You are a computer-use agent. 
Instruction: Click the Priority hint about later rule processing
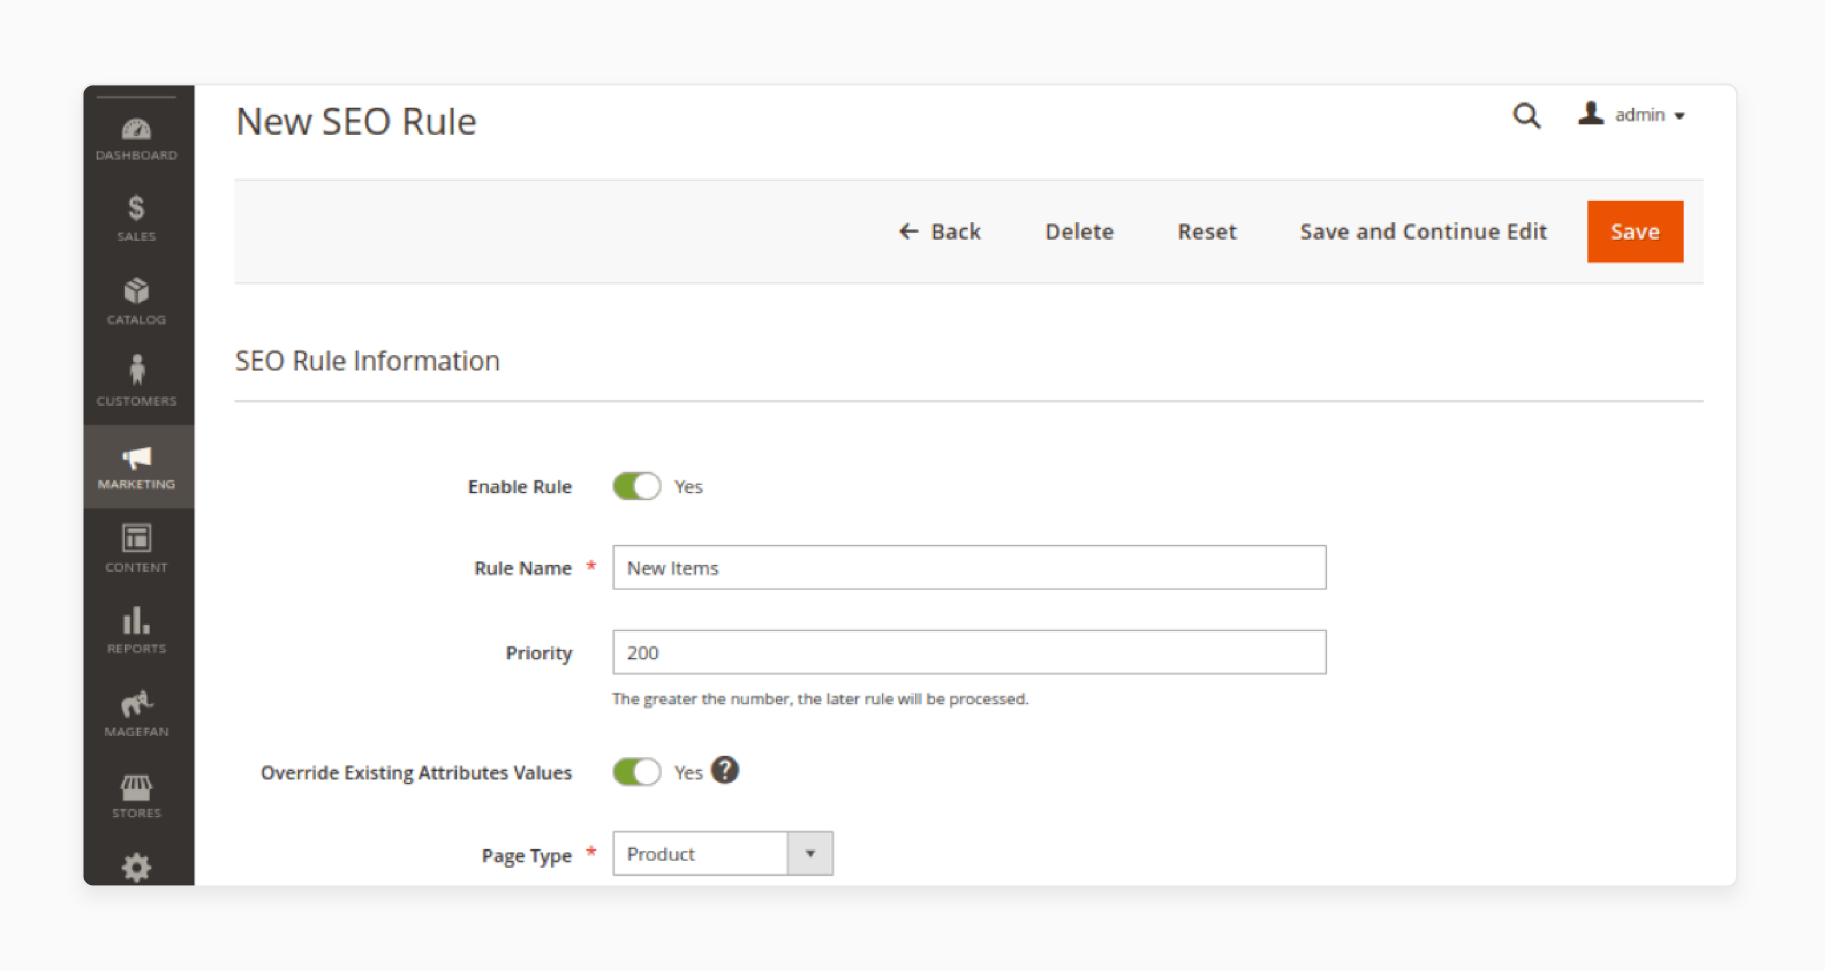(820, 699)
